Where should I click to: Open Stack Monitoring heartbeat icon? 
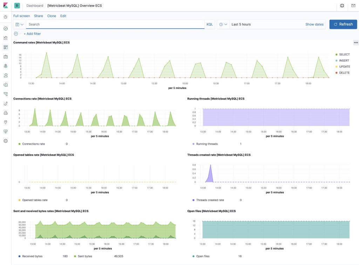[6, 132]
